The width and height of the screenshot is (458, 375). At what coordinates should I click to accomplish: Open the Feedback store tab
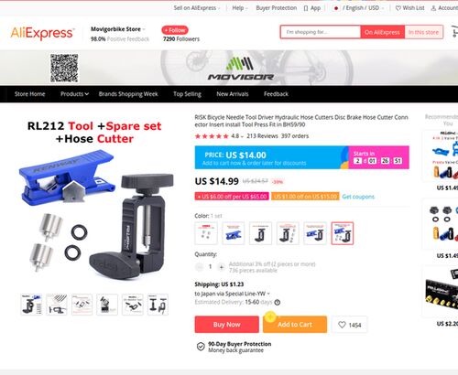tap(276, 94)
